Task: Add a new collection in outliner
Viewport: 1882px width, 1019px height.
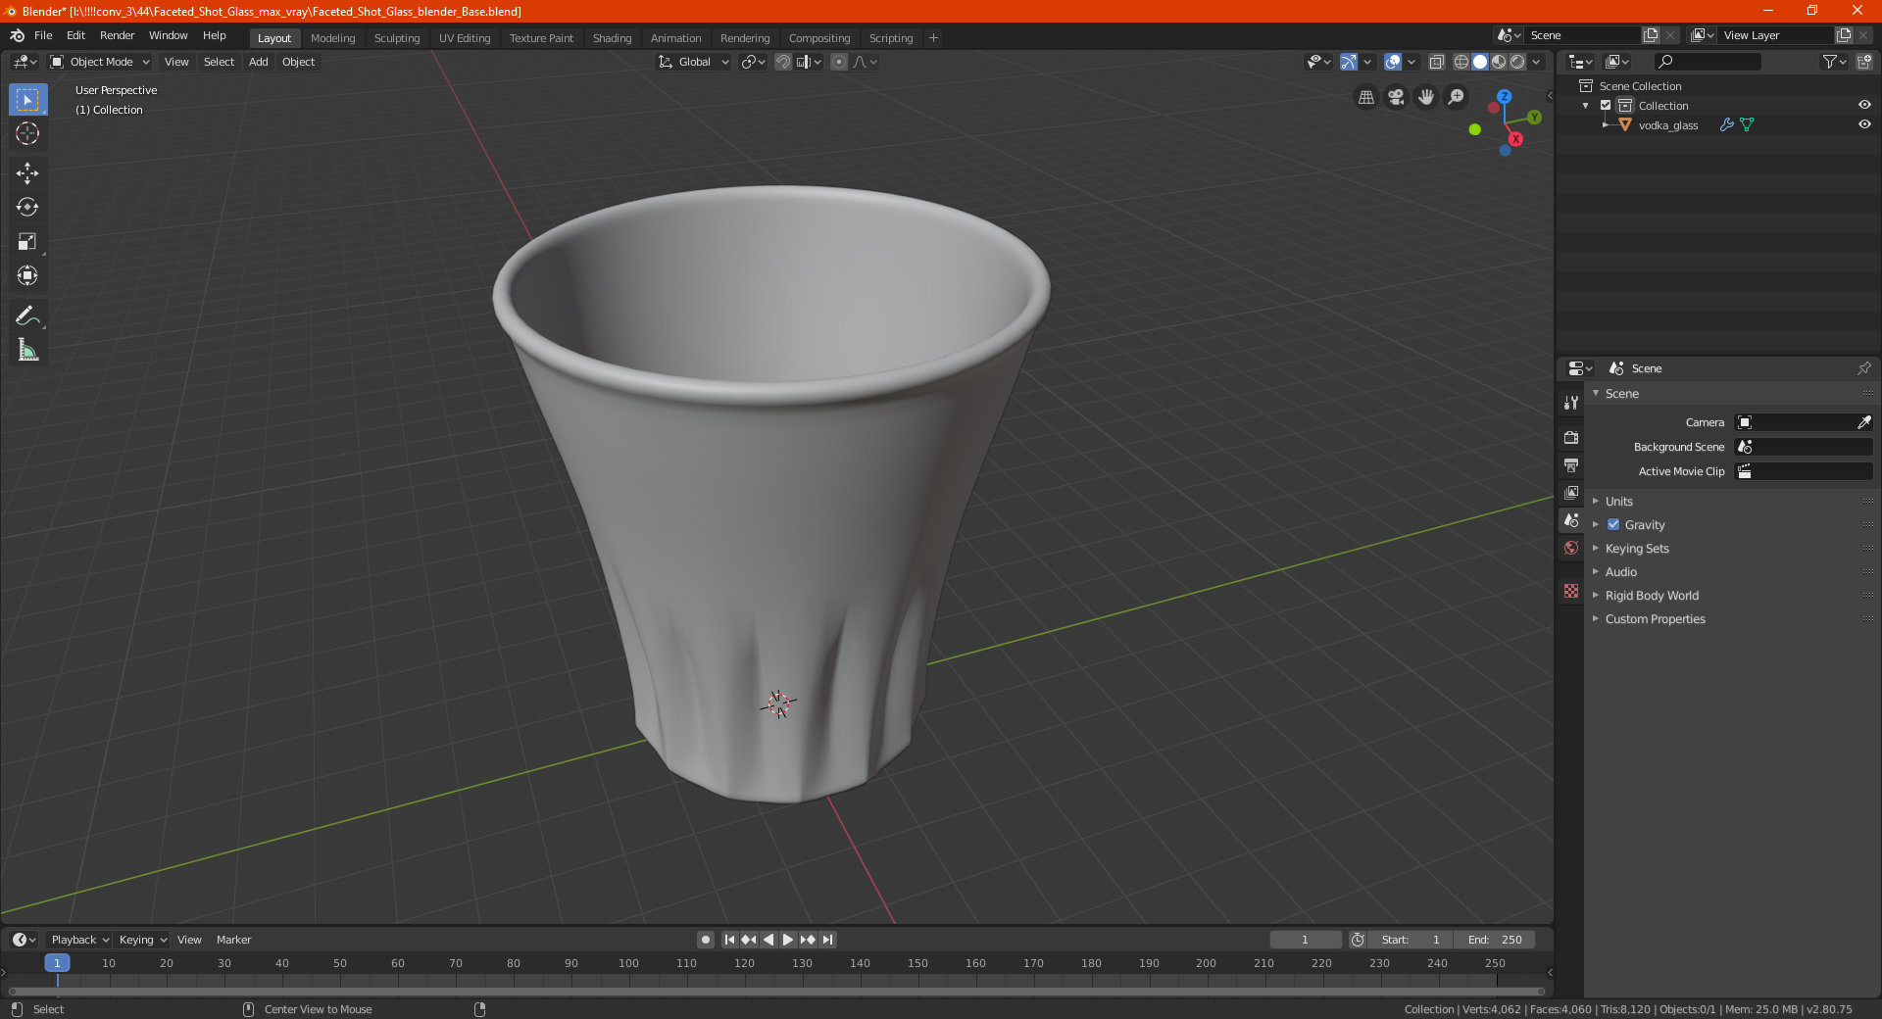Action: pos(1863,62)
